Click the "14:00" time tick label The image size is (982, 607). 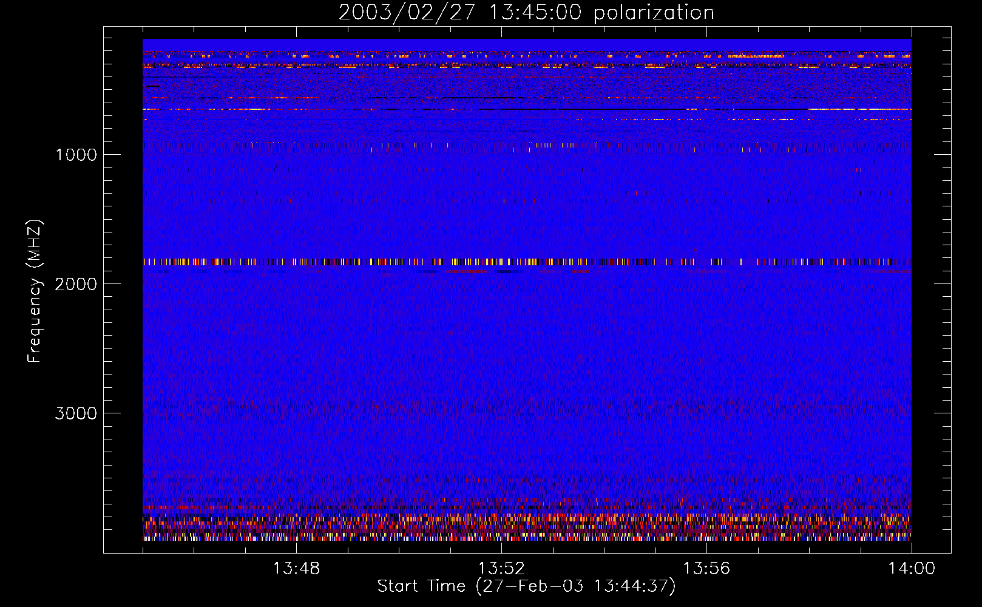click(912, 569)
